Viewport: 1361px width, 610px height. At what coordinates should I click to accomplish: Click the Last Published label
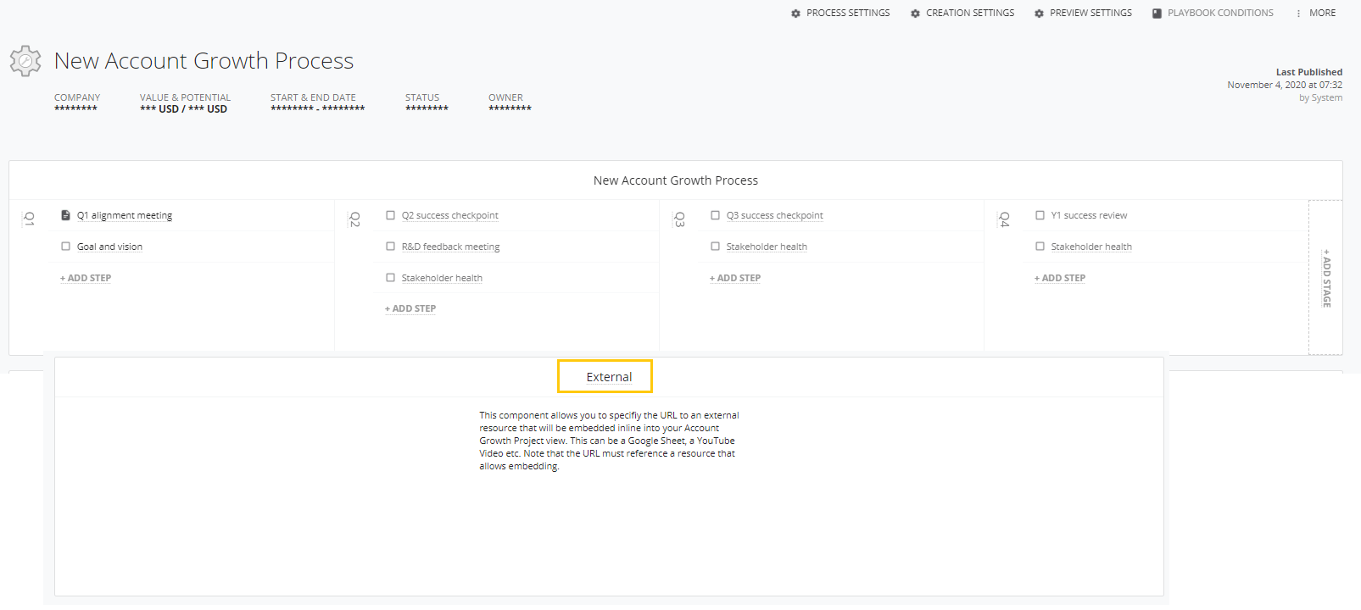[x=1309, y=72]
